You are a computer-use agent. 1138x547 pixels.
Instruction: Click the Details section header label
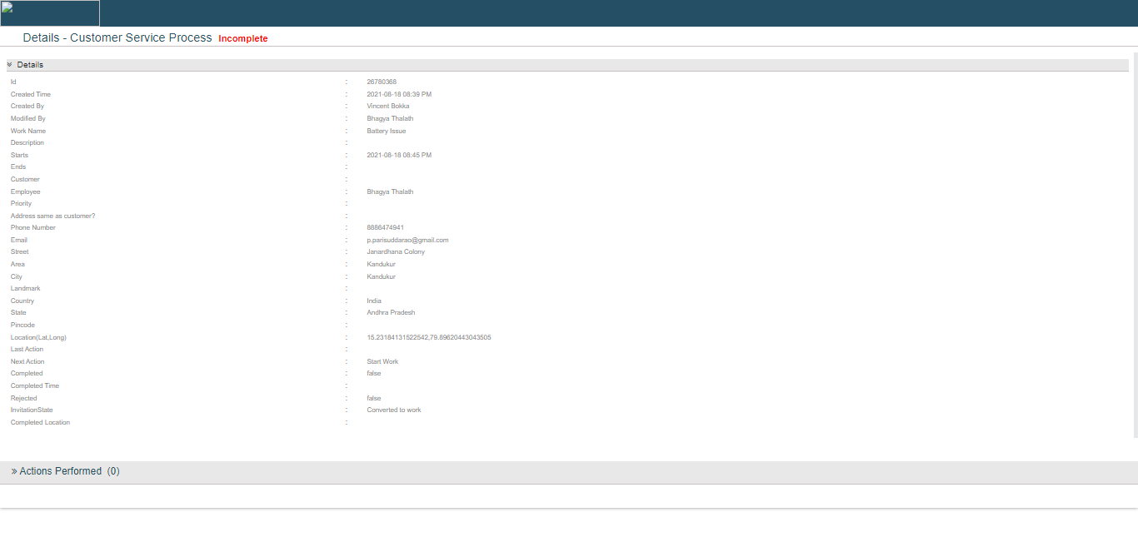[30, 65]
